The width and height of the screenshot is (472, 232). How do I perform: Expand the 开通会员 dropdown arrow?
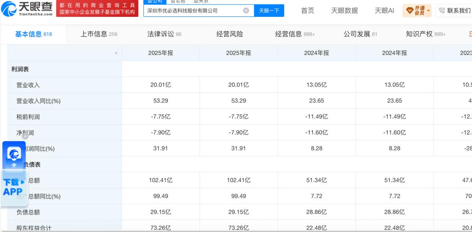[428, 11]
